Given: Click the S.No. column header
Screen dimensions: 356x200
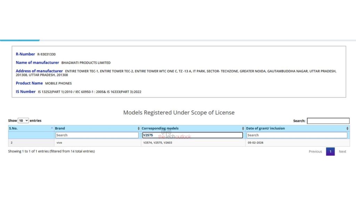Looking at the screenshot, I should point(31,128).
